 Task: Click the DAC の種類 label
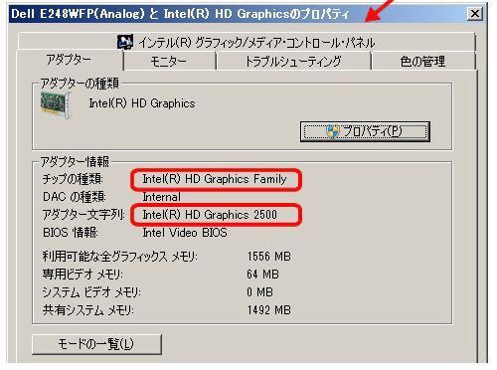(75, 197)
